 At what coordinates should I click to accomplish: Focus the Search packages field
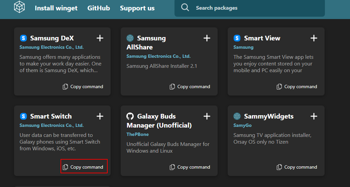pyautogui.click(x=250, y=8)
